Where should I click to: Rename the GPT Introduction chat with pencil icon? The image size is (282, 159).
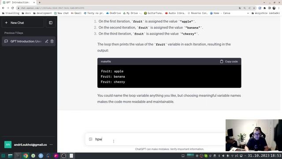click(47, 41)
